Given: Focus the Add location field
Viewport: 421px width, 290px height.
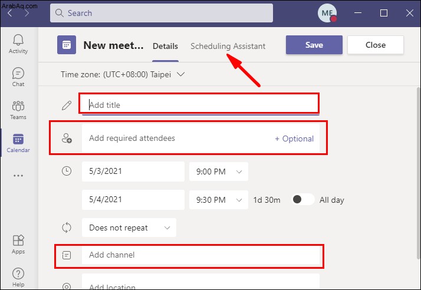Looking at the screenshot, I should click(x=200, y=282).
